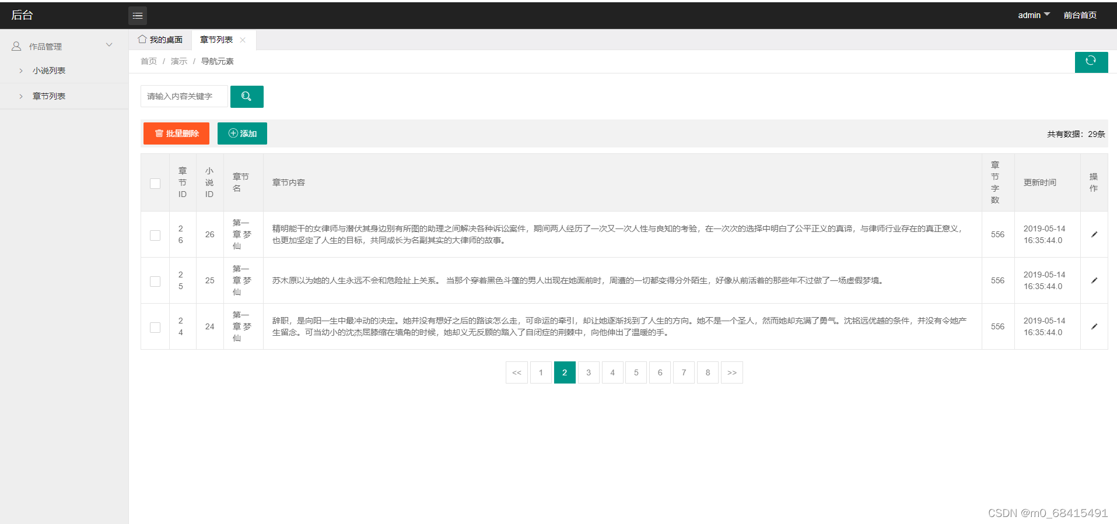Open the admin user dropdown
This screenshot has width=1117, height=524.
pyautogui.click(x=1034, y=15)
